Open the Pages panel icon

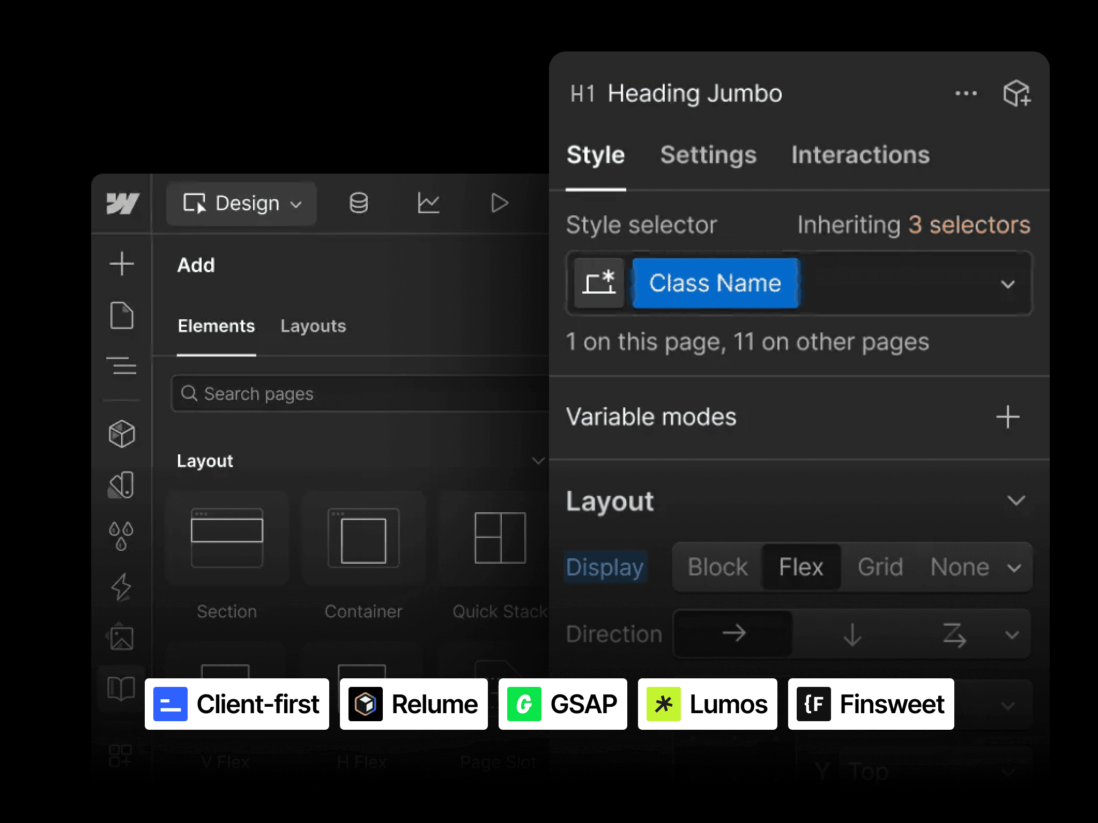point(122,315)
